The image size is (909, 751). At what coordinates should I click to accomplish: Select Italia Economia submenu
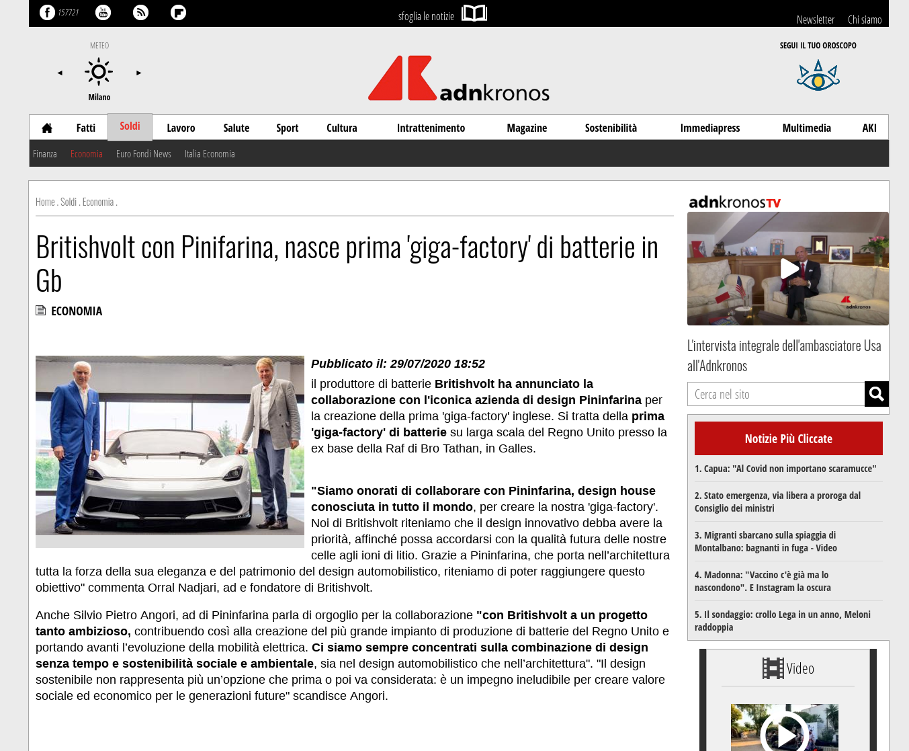point(210,154)
